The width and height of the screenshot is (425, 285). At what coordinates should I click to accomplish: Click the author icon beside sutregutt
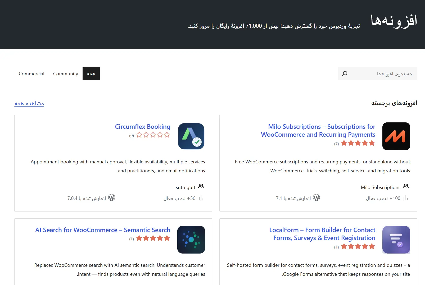click(201, 187)
